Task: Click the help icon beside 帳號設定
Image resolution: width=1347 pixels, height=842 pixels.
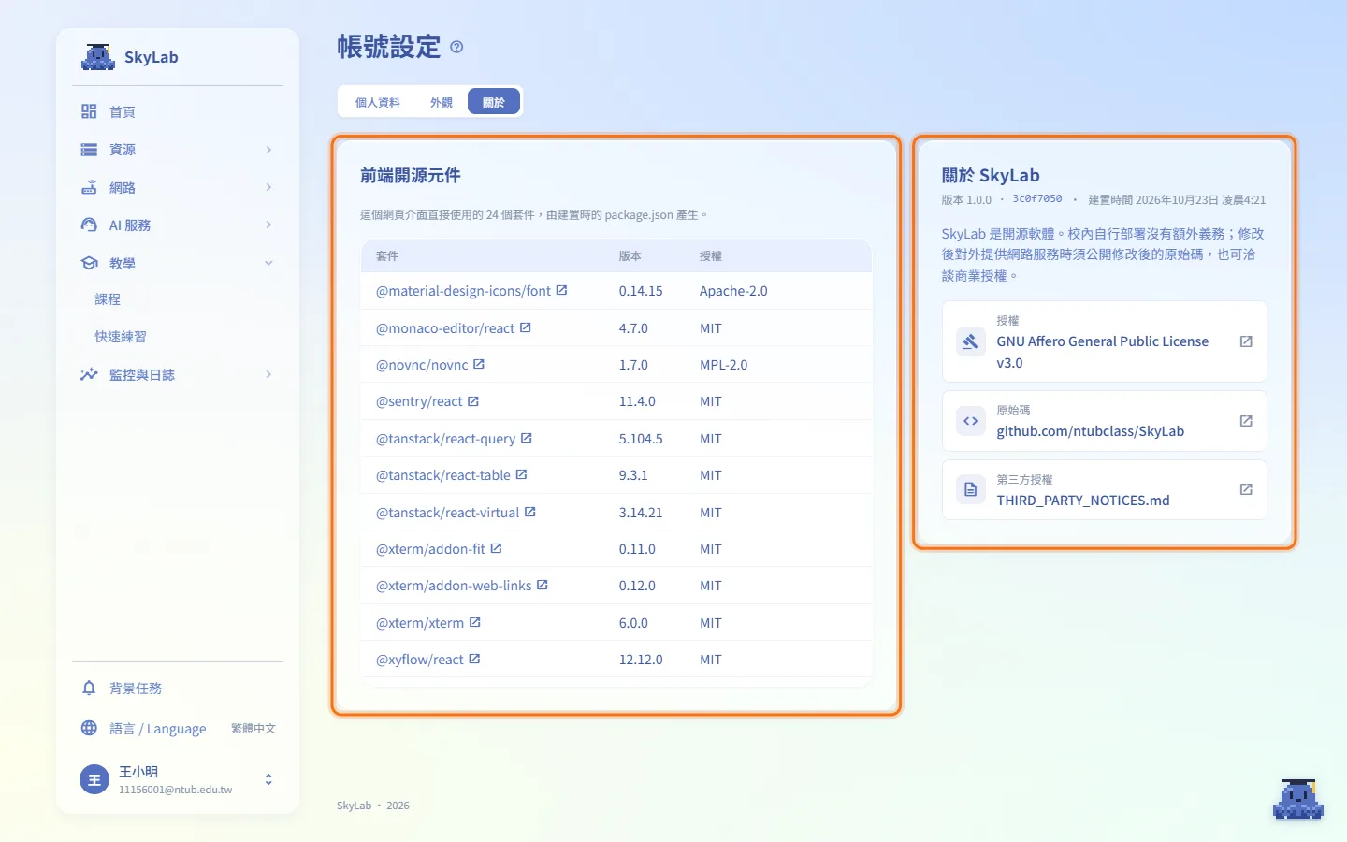Action: (456, 47)
